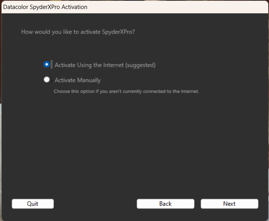Click the 'Choose this option' help text
269x221 pixels.
[x=126, y=91]
